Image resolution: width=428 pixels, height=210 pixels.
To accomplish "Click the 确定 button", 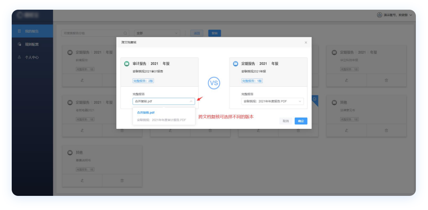I will point(301,121).
